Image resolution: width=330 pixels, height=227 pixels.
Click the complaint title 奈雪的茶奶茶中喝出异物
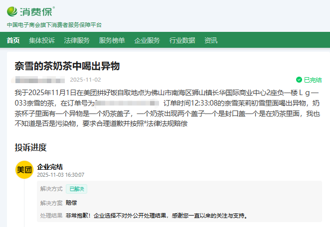coord(67,66)
